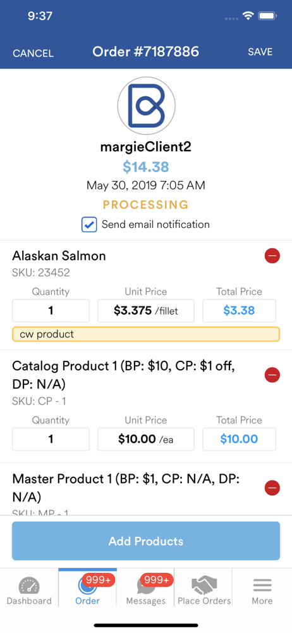Uncheck Send email notification checkbox
This screenshot has width=292, height=633.
[x=88, y=225]
